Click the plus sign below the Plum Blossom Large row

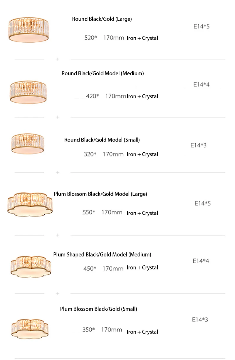point(58,235)
